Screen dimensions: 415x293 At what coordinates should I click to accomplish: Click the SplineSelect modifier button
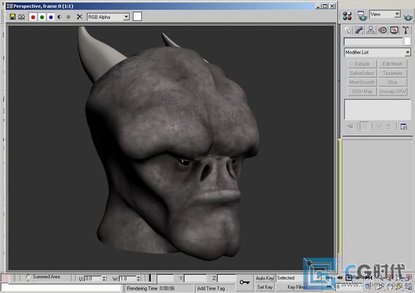pos(362,73)
